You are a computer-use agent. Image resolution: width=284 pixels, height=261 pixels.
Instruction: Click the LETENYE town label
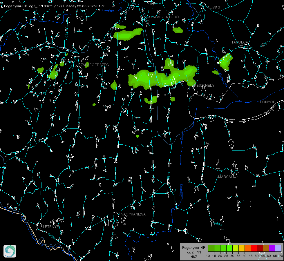pyautogui.click(x=51, y=227)
